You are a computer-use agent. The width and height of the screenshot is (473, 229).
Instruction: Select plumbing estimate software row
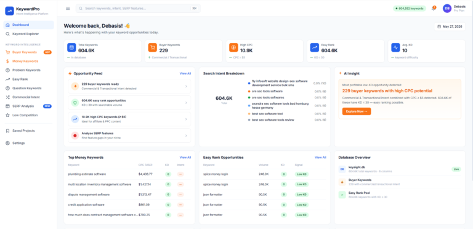pos(129,174)
